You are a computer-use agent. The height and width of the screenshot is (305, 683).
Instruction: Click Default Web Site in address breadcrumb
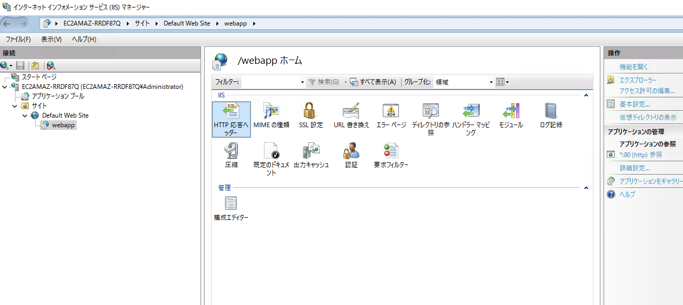pos(187,23)
